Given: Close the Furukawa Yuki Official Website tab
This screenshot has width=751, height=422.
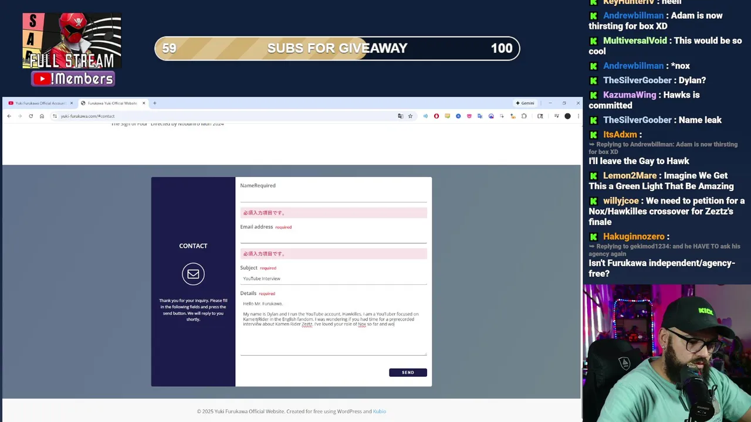Looking at the screenshot, I should click(144, 103).
